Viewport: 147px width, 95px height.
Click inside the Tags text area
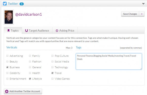tap(109, 62)
